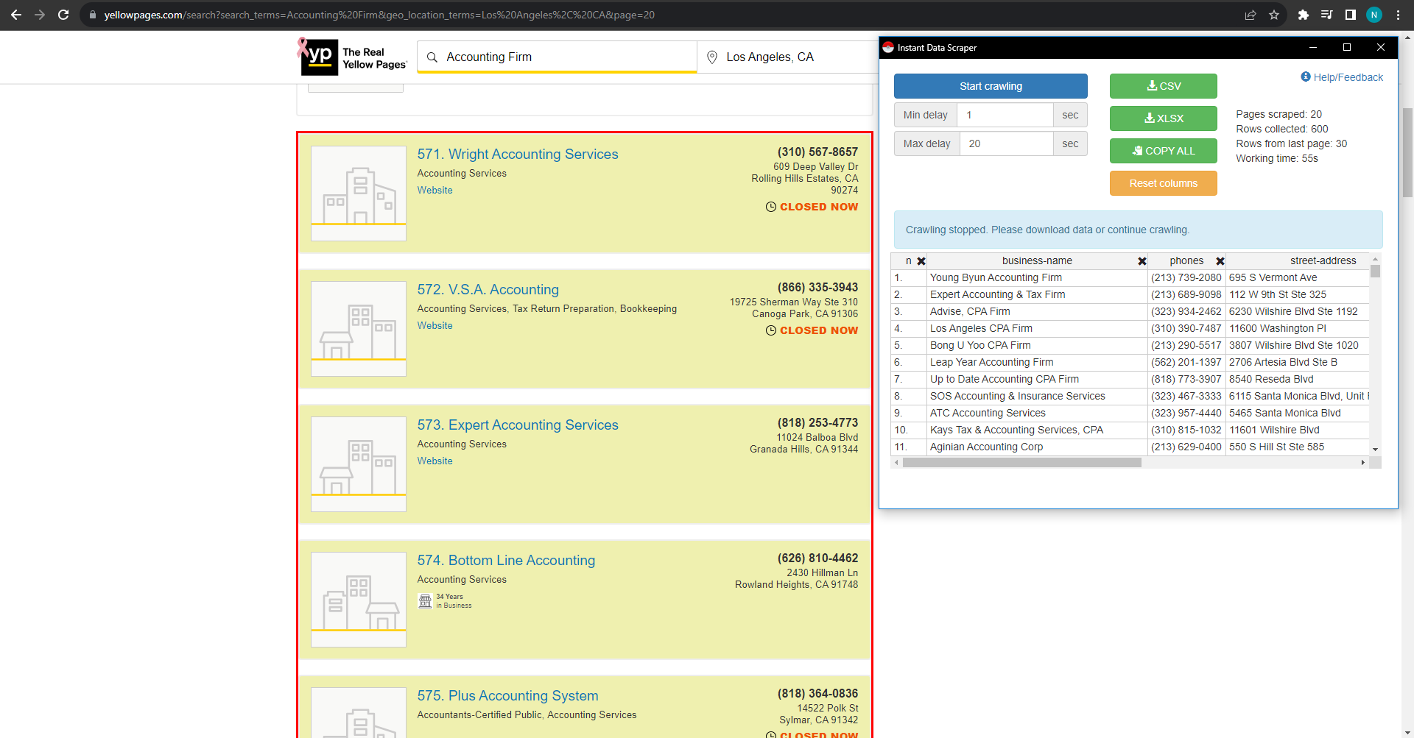The height and width of the screenshot is (738, 1414).
Task: Open the media controls icon in Chrome toolbar
Action: pyautogui.click(x=1327, y=15)
